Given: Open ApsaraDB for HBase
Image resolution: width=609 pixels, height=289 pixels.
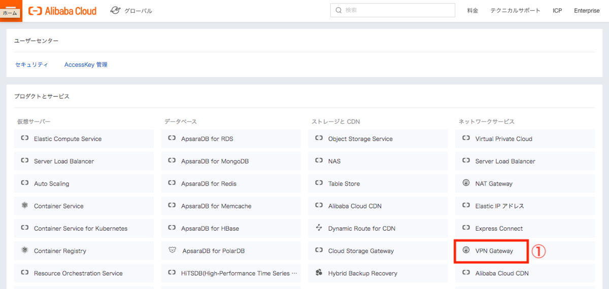Looking at the screenshot, I should pos(231,228).
